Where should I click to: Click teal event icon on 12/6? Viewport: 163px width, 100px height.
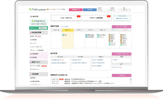98,35
